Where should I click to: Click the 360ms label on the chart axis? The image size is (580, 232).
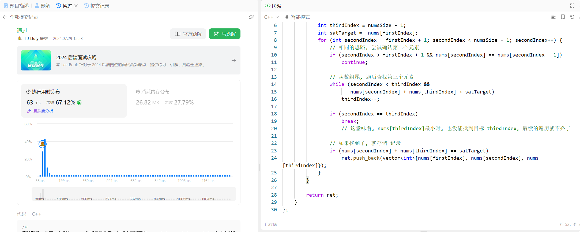(x=88, y=181)
